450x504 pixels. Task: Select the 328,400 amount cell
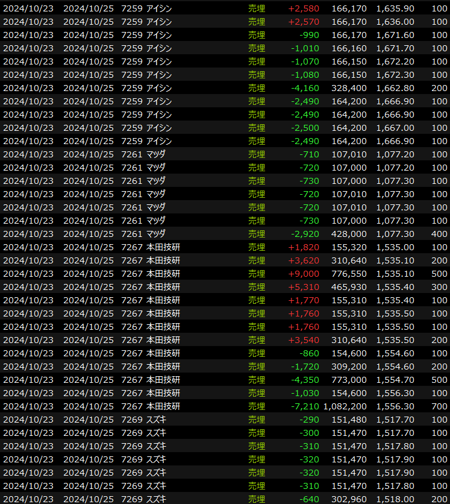point(349,88)
